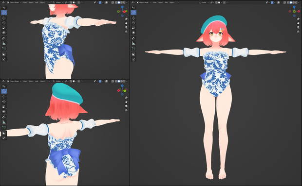The image size is (302, 186).
Task: Toggle X-ray in the top-left viewport header
Action: click(113, 2)
